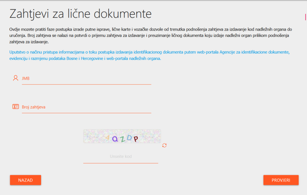Focus the JMB input field
The height and width of the screenshot is (195, 307).
(x=86, y=78)
